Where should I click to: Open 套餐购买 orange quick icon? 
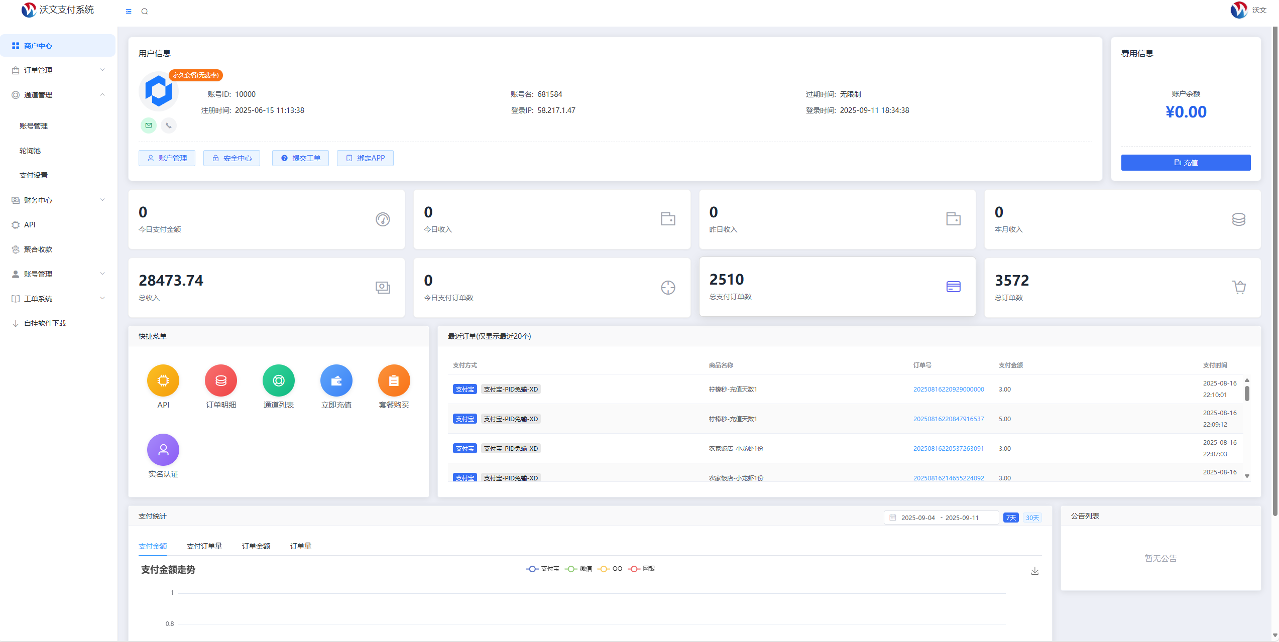pyautogui.click(x=394, y=380)
